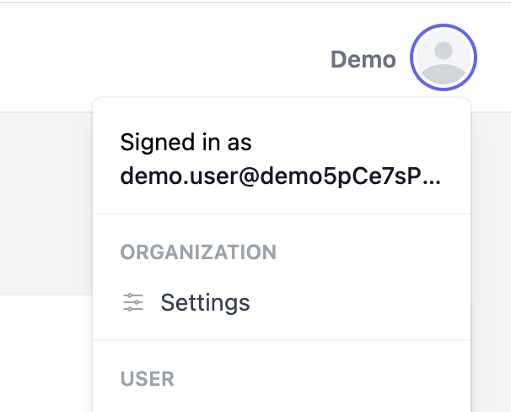This screenshot has width=511, height=412.
Task: Click the divider line above ORGANIZATION
Action: coord(281,214)
